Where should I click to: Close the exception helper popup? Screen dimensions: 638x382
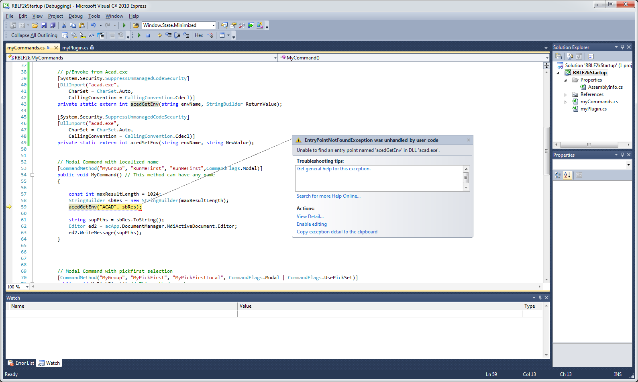tap(468, 140)
